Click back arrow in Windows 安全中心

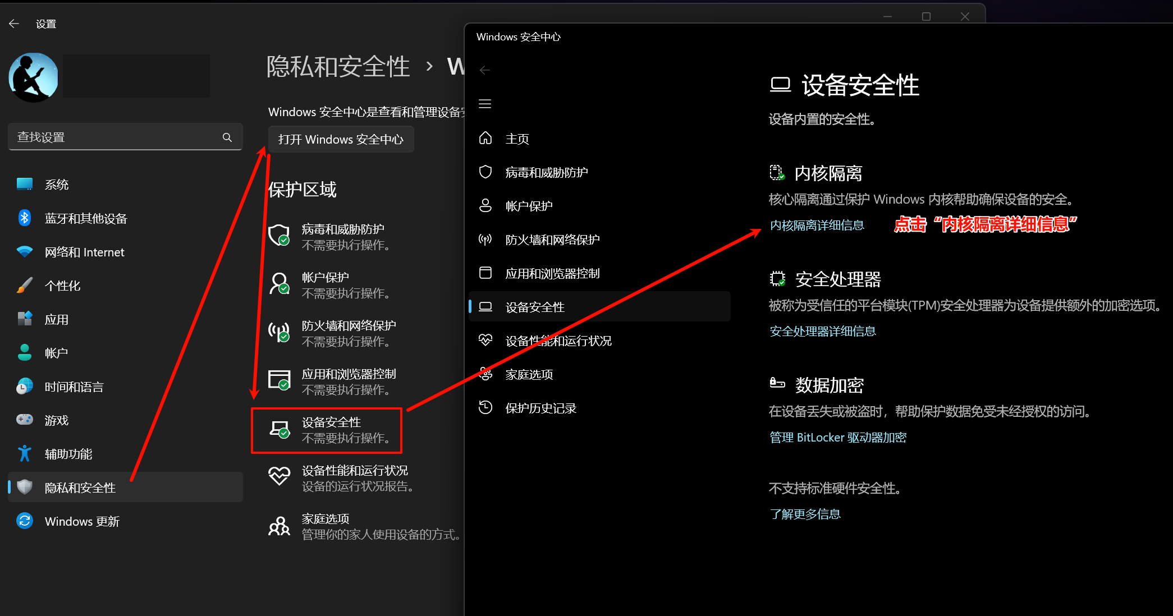pyautogui.click(x=485, y=70)
